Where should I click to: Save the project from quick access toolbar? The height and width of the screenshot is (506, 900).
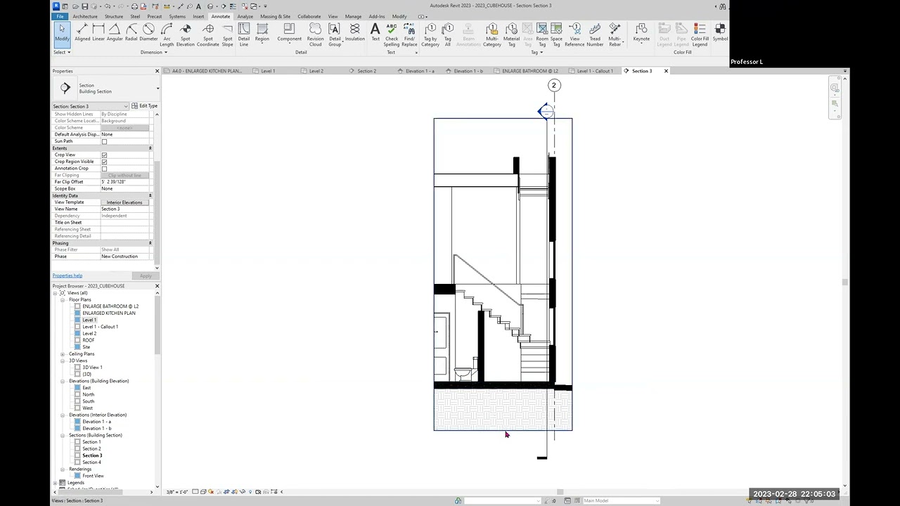coord(84,6)
